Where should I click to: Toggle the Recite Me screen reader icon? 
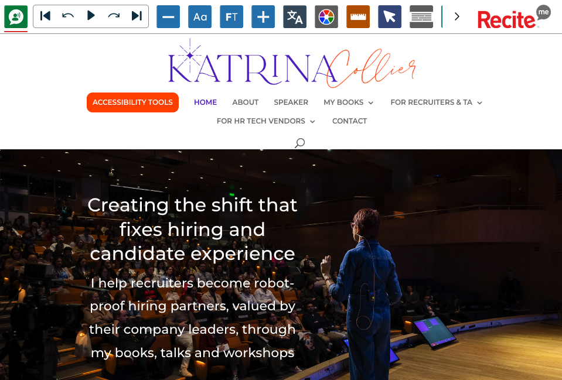click(x=16, y=16)
